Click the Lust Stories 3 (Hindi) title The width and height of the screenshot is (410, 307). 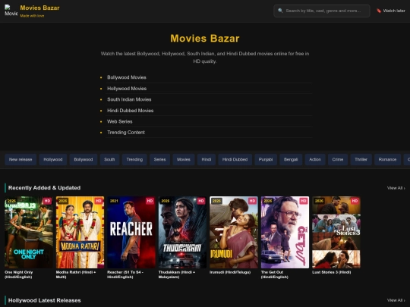(332, 272)
